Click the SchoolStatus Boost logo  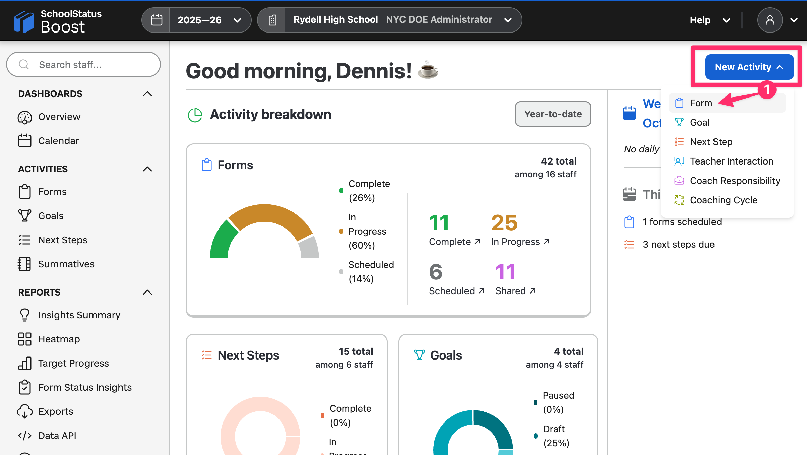coord(58,21)
